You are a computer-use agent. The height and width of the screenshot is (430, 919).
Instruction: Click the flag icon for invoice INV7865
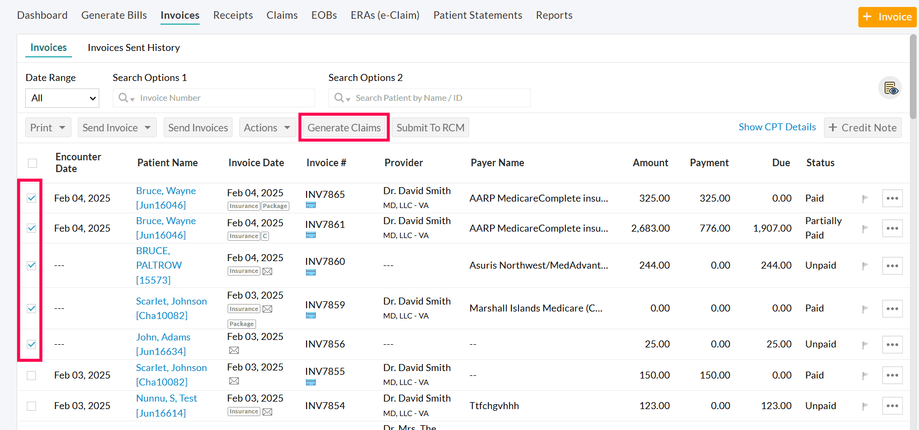point(865,199)
